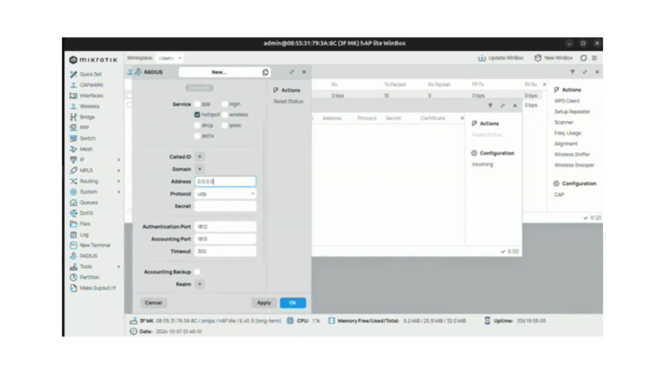665x374 pixels.
Task: Click the Secret input field
Action: coord(225,207)
